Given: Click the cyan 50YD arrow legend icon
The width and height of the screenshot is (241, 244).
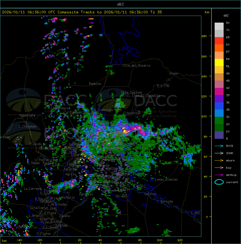Looking at the screenshot, I should coord(219,146).
